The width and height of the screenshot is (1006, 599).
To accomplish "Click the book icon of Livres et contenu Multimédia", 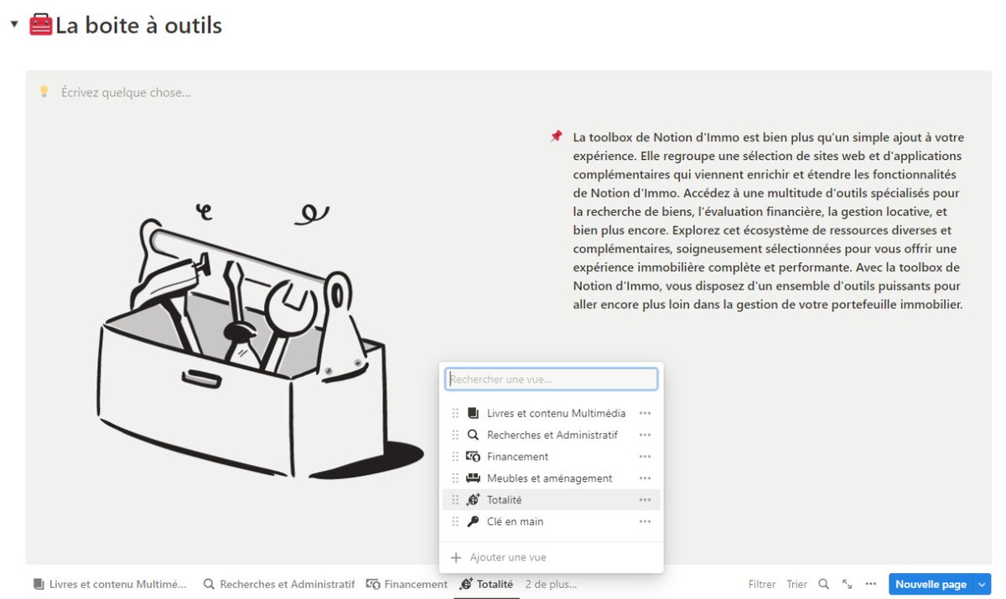I will (x=473, y=413).
